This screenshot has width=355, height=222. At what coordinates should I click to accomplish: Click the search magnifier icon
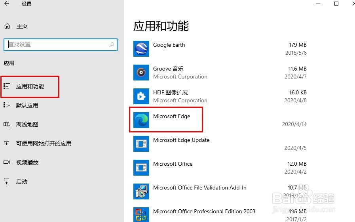coord(112,44)
